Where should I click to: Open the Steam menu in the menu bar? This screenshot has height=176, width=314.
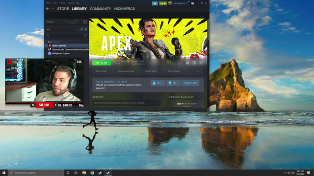49,3
